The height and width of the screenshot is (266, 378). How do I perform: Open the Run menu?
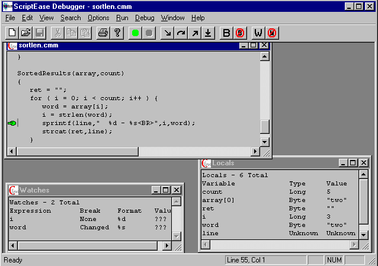[122, 18]
